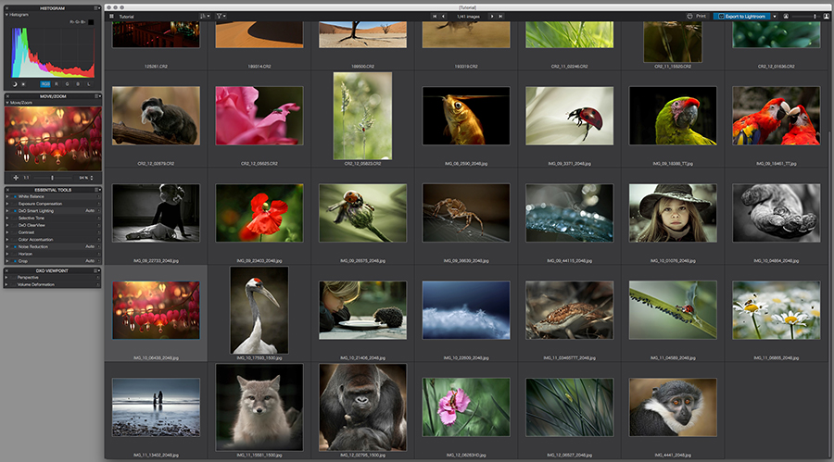
Task: Go to next image arrow
Action: click(492, 17)
